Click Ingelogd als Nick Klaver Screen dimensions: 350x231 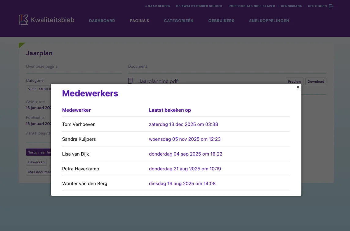(x=252, y=6)
